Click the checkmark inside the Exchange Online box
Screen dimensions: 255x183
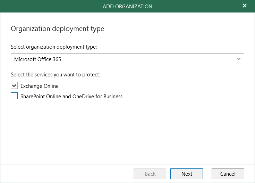click(x=14, y=86)
